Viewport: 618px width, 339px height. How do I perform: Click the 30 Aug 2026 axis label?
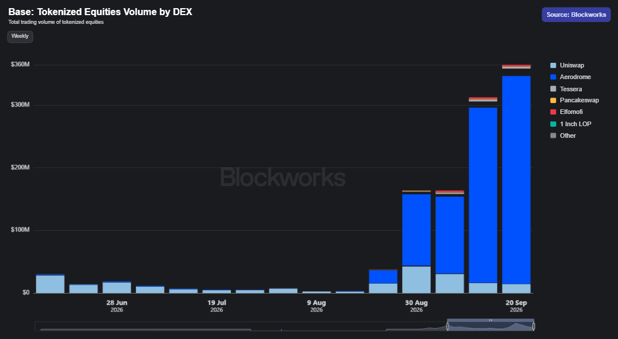(417, 306)
